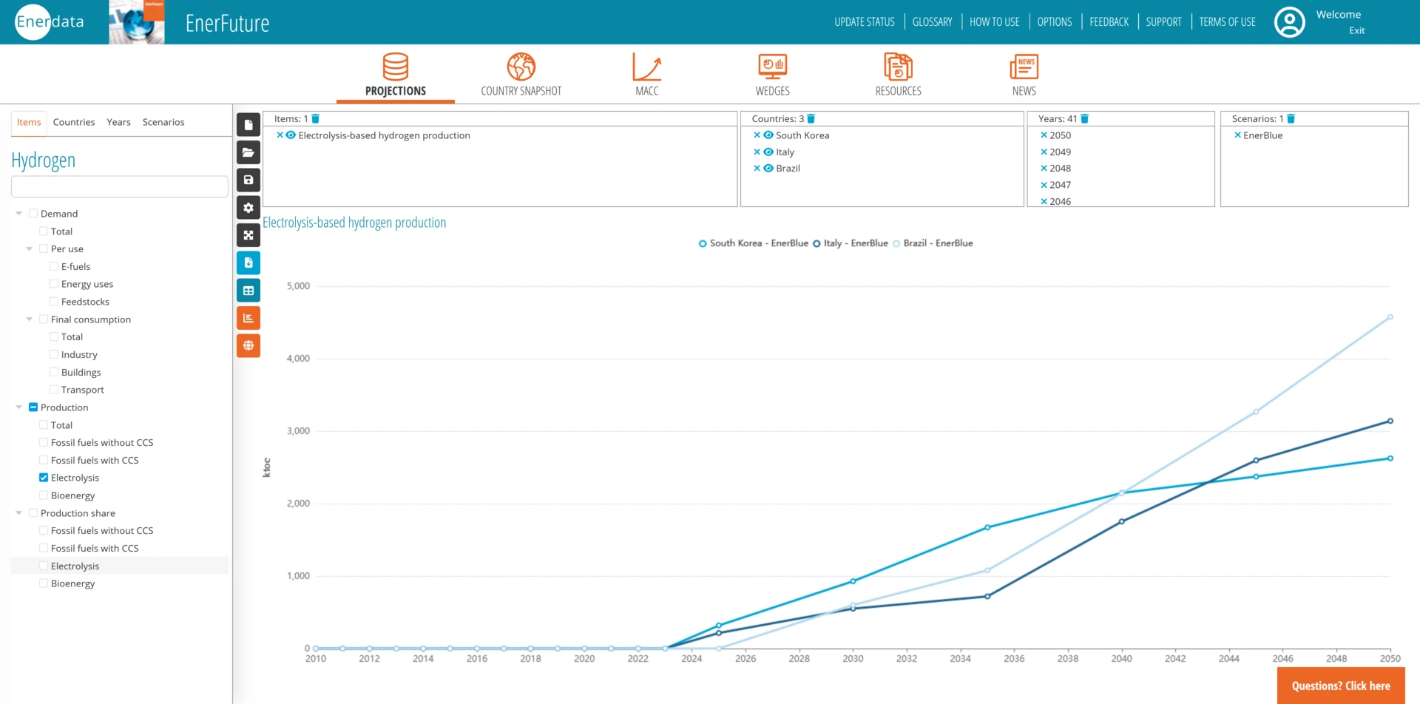Open the map view globe icon
This screenshot has height=704, width=1420.
[x=248, y=345]
